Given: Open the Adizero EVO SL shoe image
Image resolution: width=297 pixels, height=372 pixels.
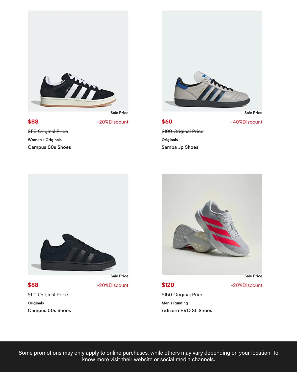Looking at the screenshot, I should tap(212, 224).
